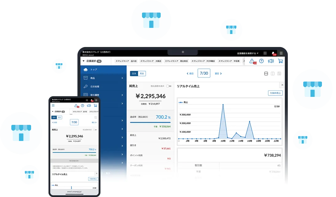Open the shopping cart icon on tablet
Image resolution: width=336 pixels, height=197 pixels.
(280, 61)
